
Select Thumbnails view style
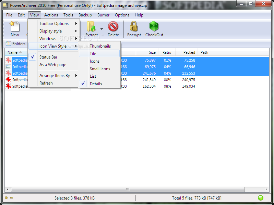[99, 46]
